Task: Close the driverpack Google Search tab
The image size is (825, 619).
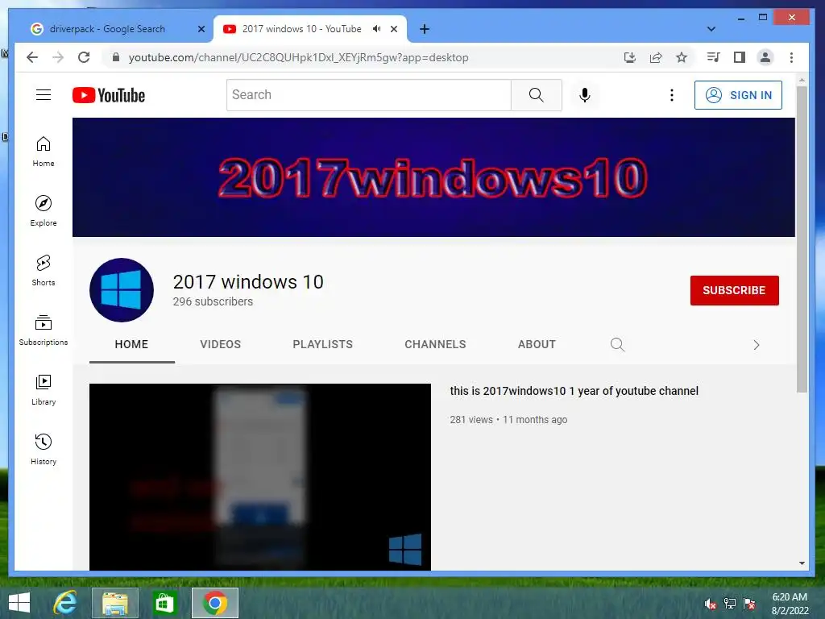Action: click(x=201, y=29)
